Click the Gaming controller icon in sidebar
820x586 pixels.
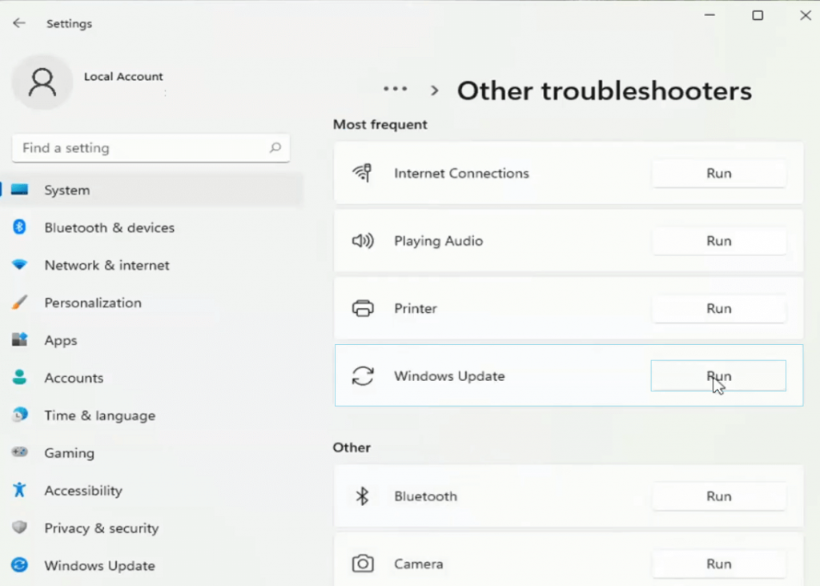(x=20, y=453)
